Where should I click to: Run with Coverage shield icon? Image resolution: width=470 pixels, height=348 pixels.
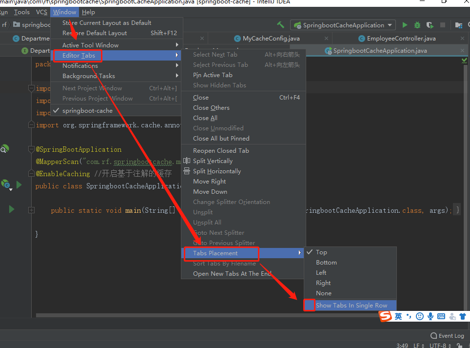430,25
